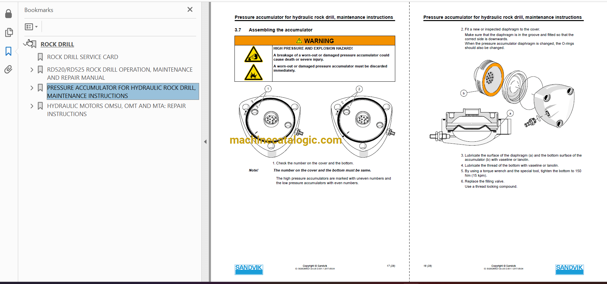This screenshot has width=607, height=284.
Task: Click the page number '17 (28)'
Action: [391, 266]
